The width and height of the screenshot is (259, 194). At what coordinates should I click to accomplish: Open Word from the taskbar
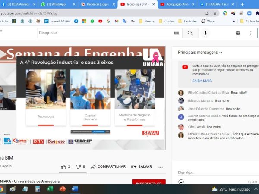point(75,189)
